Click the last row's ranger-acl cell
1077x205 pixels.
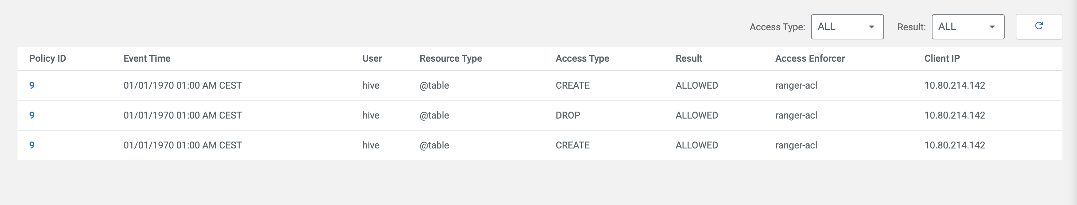click(x=796, y=145)
